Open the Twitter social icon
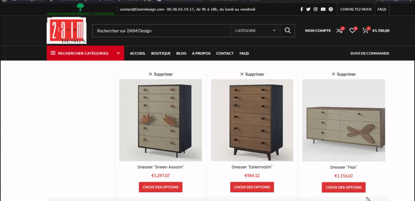415x201 pixels. [x=308, y=9]
